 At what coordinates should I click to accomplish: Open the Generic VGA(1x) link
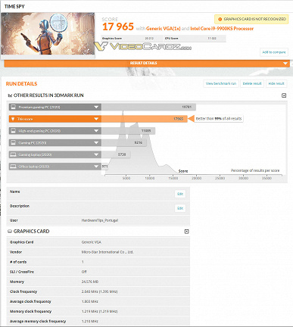pos(163,29)
